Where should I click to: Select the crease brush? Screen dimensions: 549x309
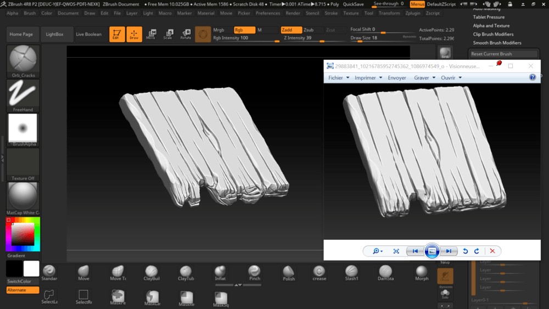click(x=319, y=273)
